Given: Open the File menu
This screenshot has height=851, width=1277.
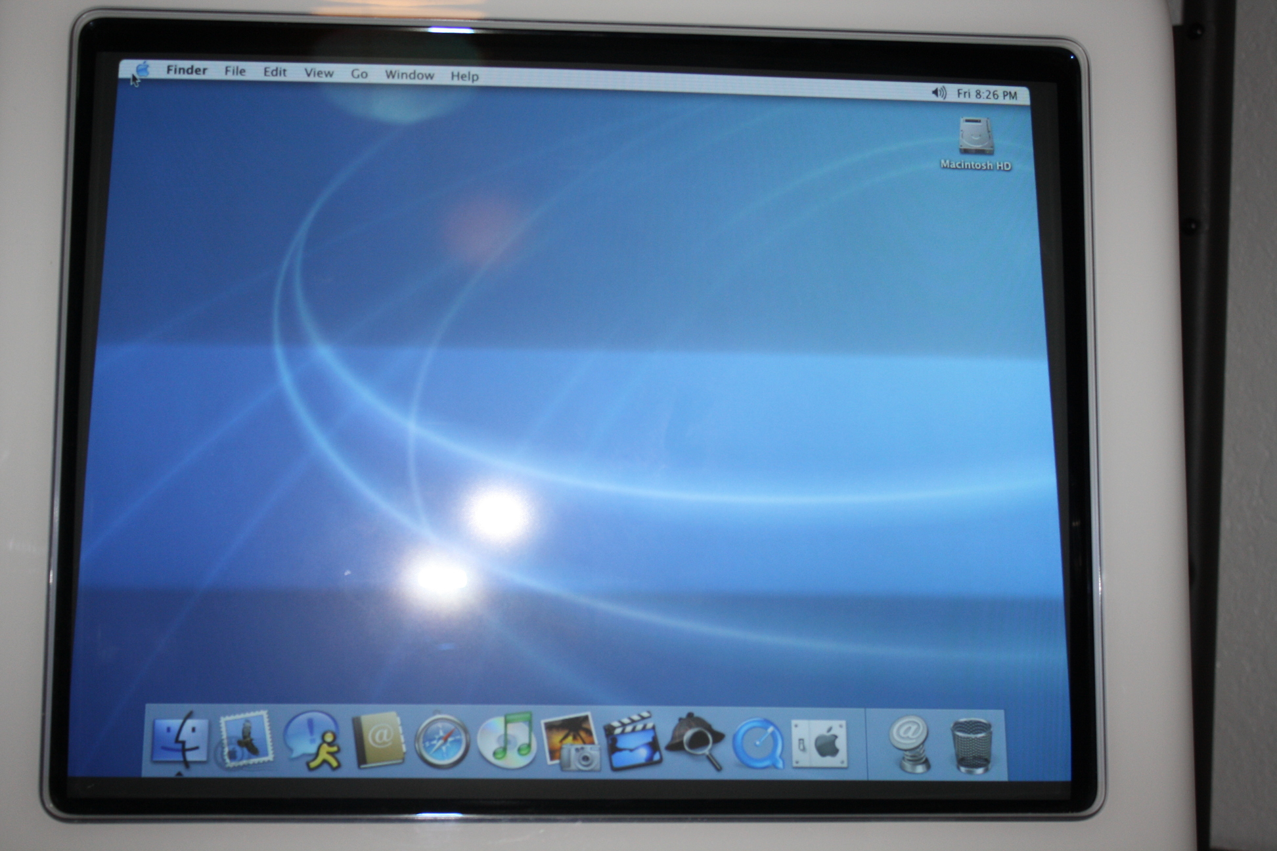Looking at the screenshot, I should pos(235,71).
